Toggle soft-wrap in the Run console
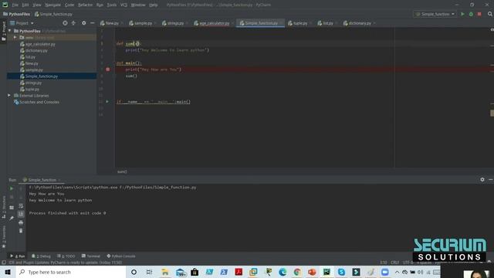 point(21,206)
